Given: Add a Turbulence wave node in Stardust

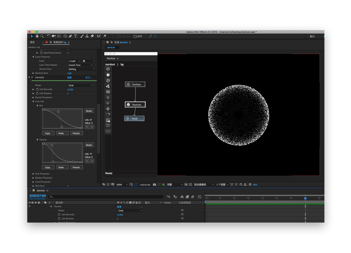Looking at the screenshot, I should pyautogui.click(x=108, y=92).
